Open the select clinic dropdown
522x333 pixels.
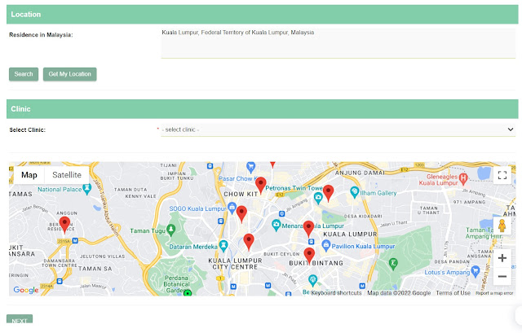[338, 129]
